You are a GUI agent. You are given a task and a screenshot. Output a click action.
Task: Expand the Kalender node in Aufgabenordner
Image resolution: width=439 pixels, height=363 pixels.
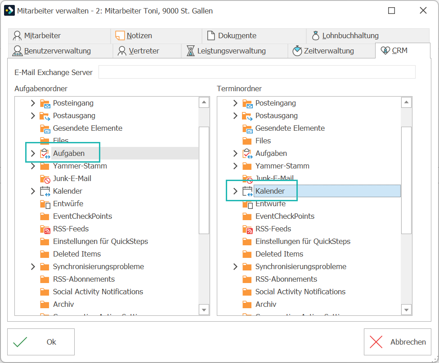(x=33, y=191)
